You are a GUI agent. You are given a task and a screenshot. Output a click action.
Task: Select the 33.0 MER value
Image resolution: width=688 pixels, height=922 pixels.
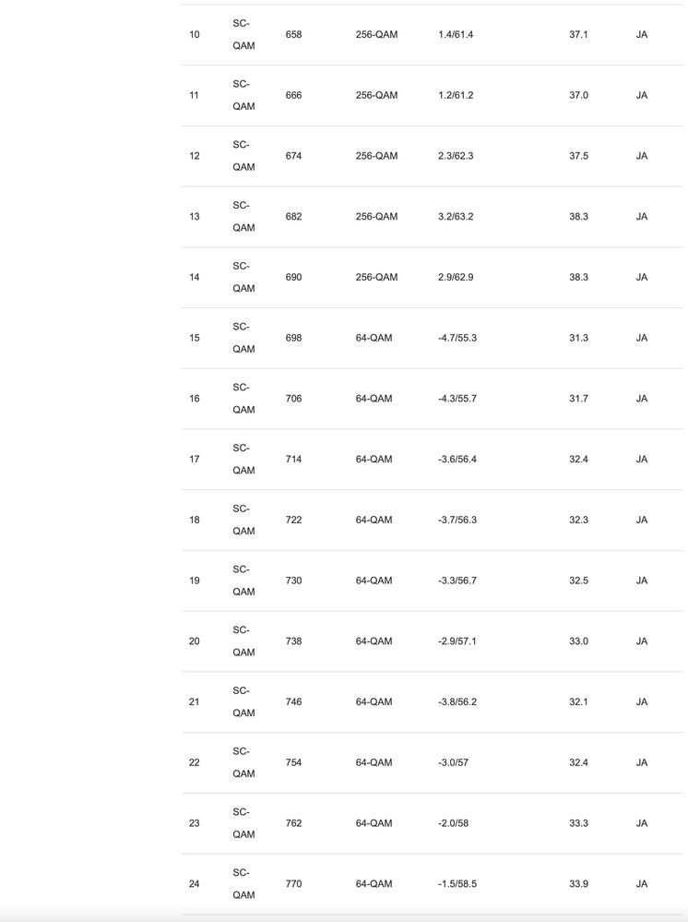coord(578,641)
